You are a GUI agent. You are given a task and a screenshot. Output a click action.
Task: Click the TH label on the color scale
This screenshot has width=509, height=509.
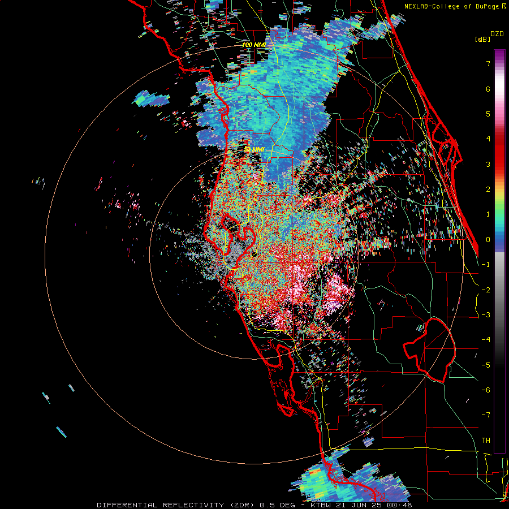pyautogui.click(x=486, y=440)
